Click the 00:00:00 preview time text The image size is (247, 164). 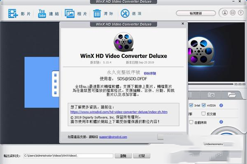pyautogui.click(x=240, y=84)
